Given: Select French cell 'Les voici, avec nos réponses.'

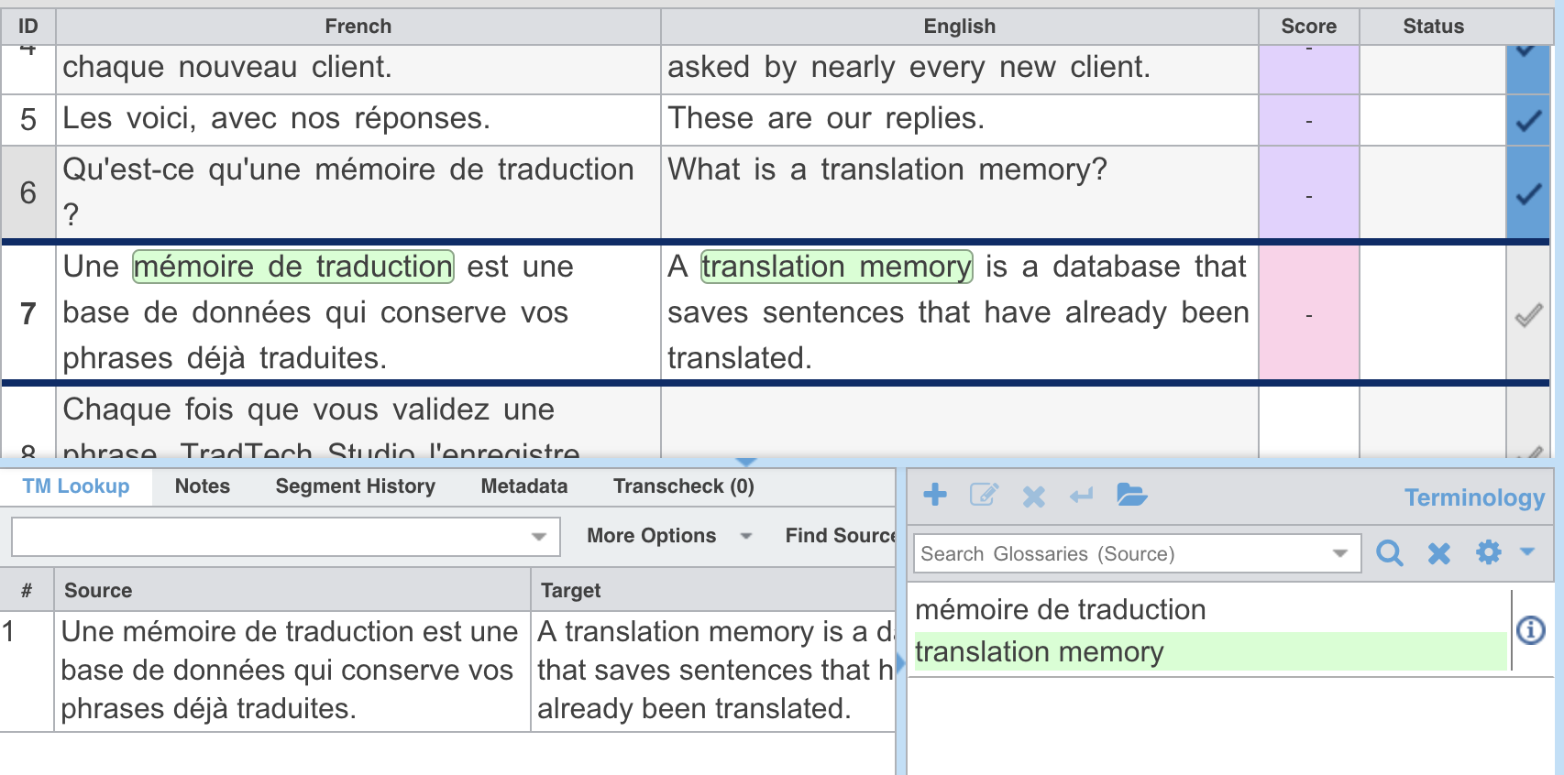Looking at the screenshot, I should click(x=358, y=120).
